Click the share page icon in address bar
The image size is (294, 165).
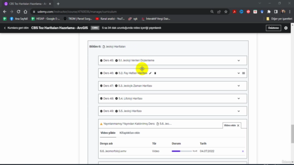pos(219,11)
